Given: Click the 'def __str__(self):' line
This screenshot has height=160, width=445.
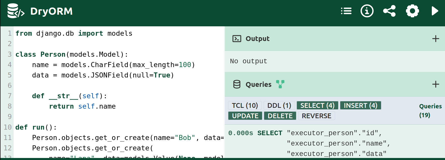Looking at the screenshot, I should point(70,96).
